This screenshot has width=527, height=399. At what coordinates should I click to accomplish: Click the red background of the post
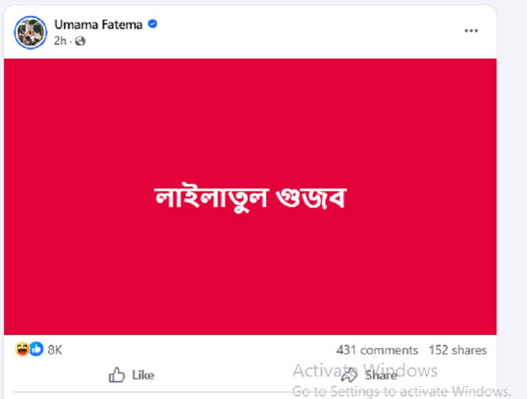point(250,119)
